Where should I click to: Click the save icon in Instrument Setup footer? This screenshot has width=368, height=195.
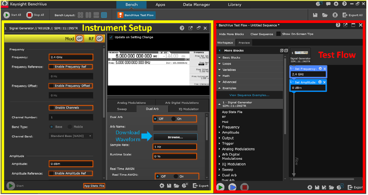(x=169, y=185)
